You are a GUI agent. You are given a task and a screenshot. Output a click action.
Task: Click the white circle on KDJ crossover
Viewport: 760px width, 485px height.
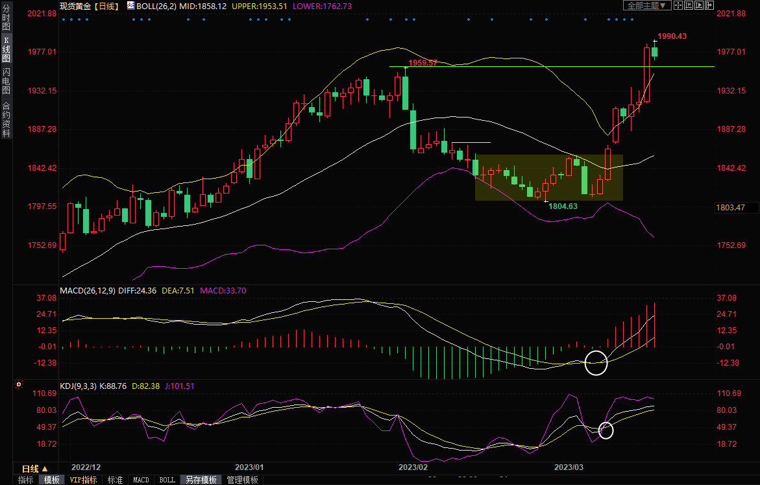(x=606, y=430)
